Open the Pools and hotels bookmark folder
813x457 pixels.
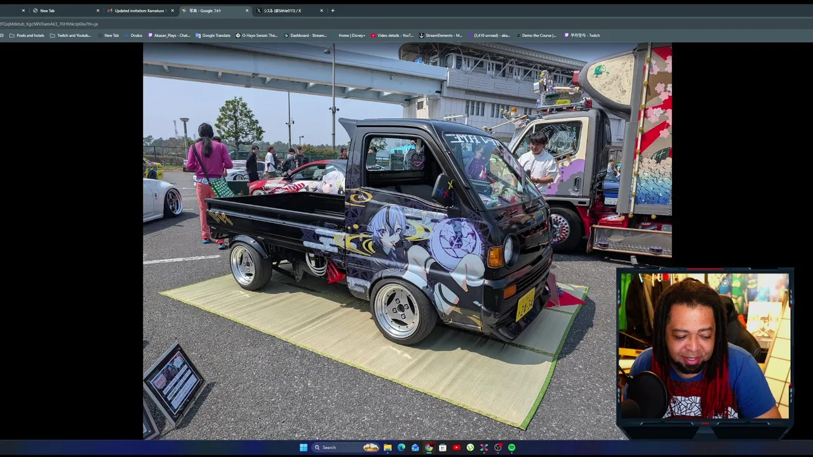tap(27, 36)
